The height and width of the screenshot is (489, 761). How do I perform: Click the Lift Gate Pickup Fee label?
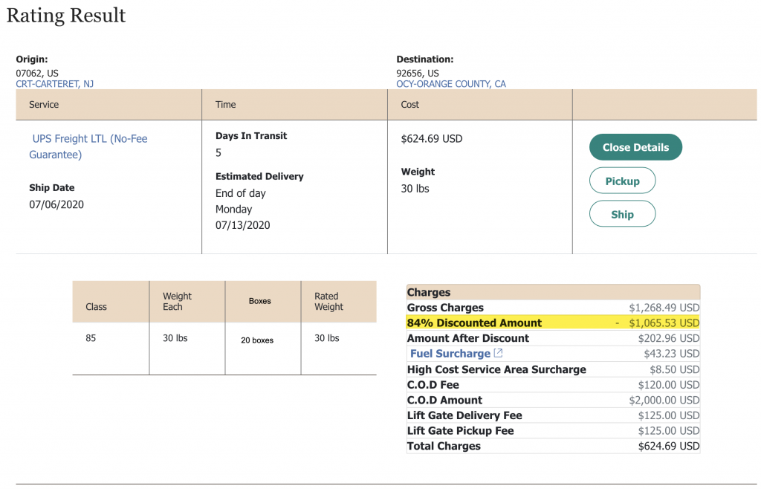tap(460, 431)
